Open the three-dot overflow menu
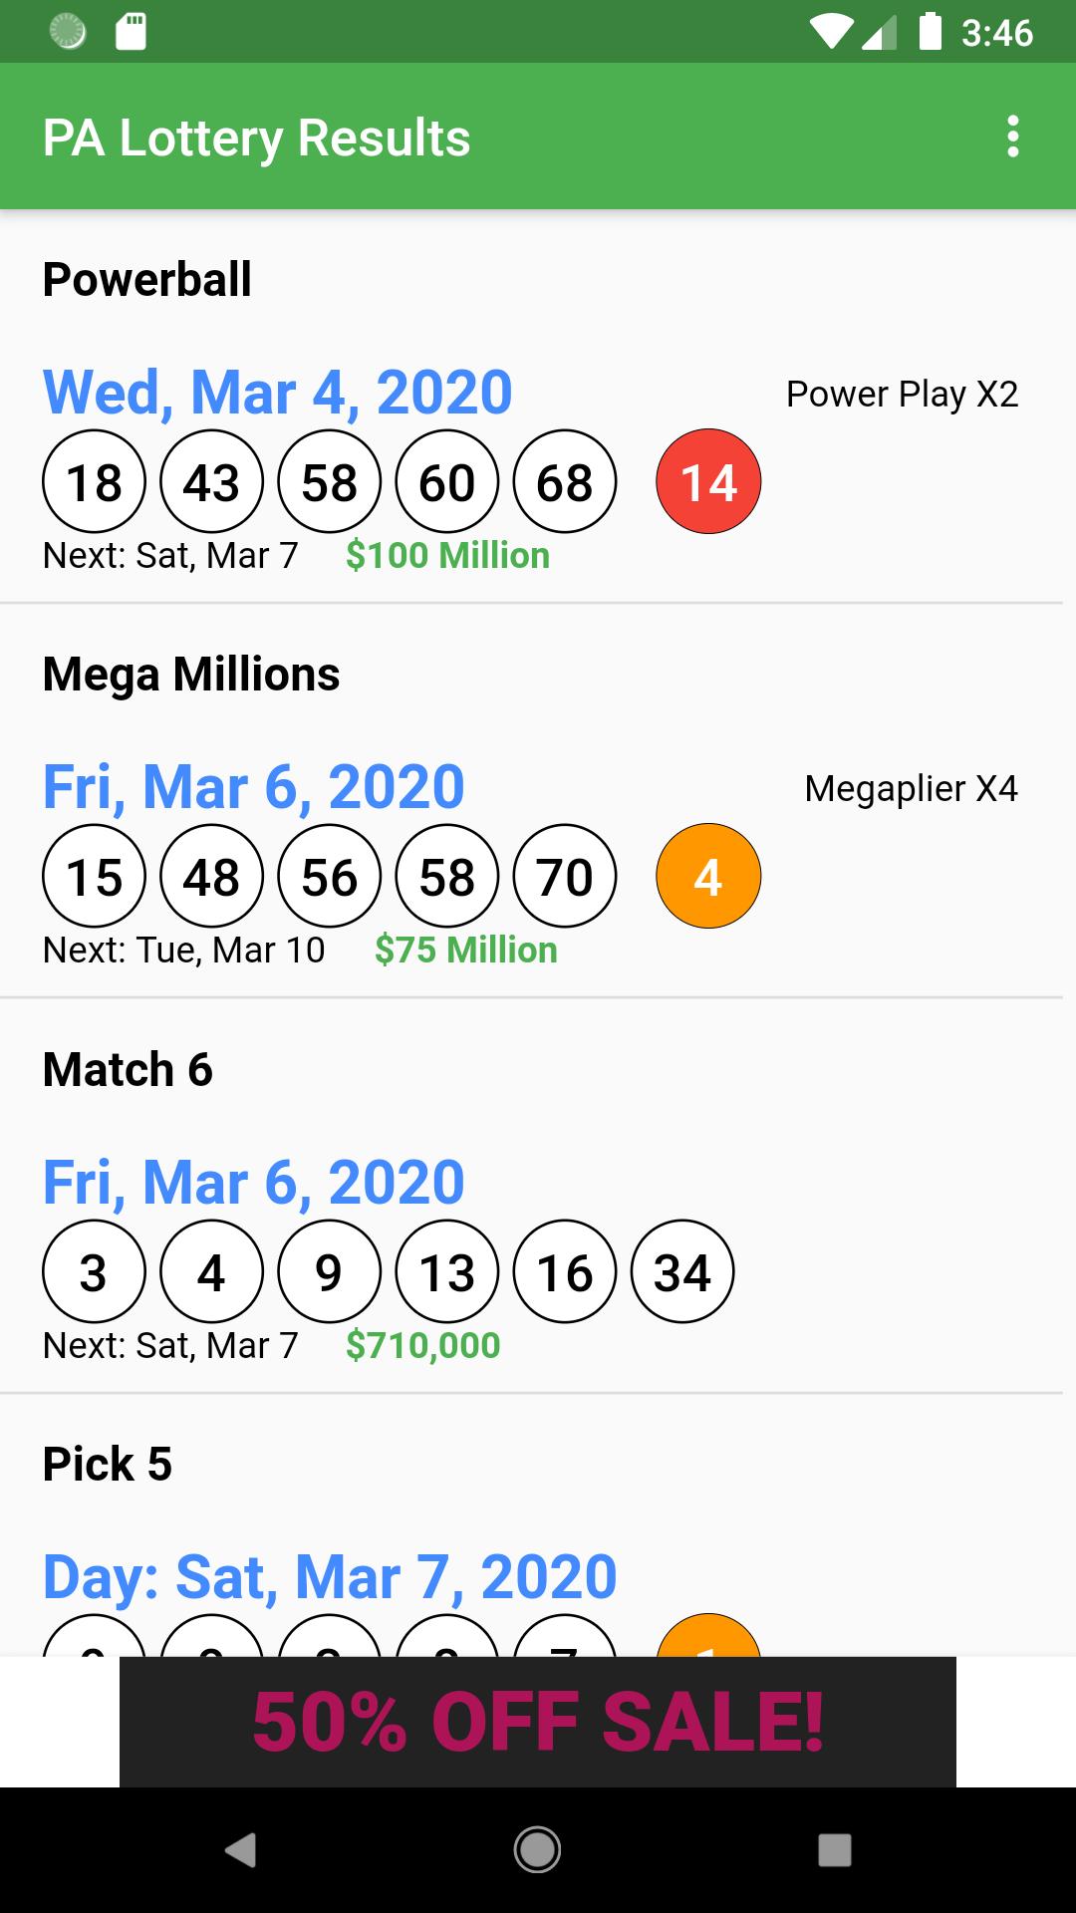This screenshot has width=1076, height=1913. tap(1012, 137)
